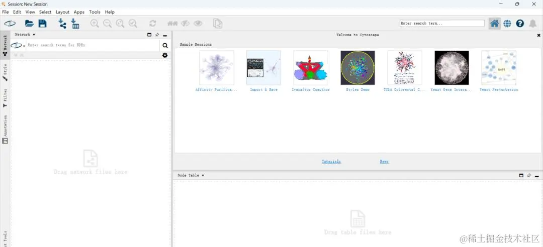Click Zoom to selected region icon
Image resolution: width=543 pixels, height=247 pixels.
(x=133, y=24)
